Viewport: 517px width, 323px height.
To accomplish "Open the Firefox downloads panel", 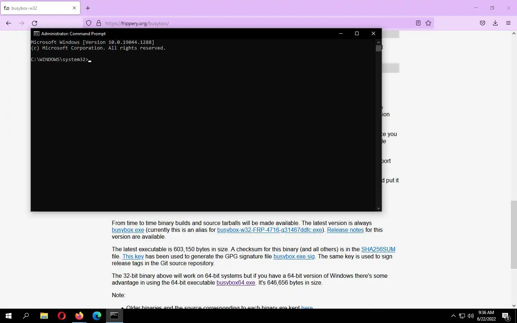I will pos(495,23).
